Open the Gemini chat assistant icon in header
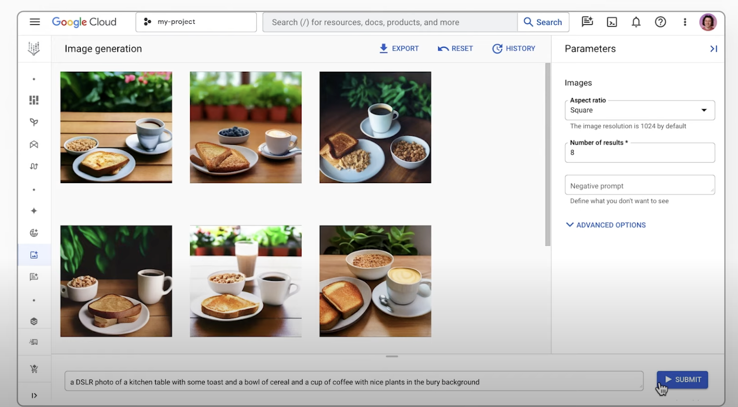Viewport: 738px width, 407px height. 587,22
